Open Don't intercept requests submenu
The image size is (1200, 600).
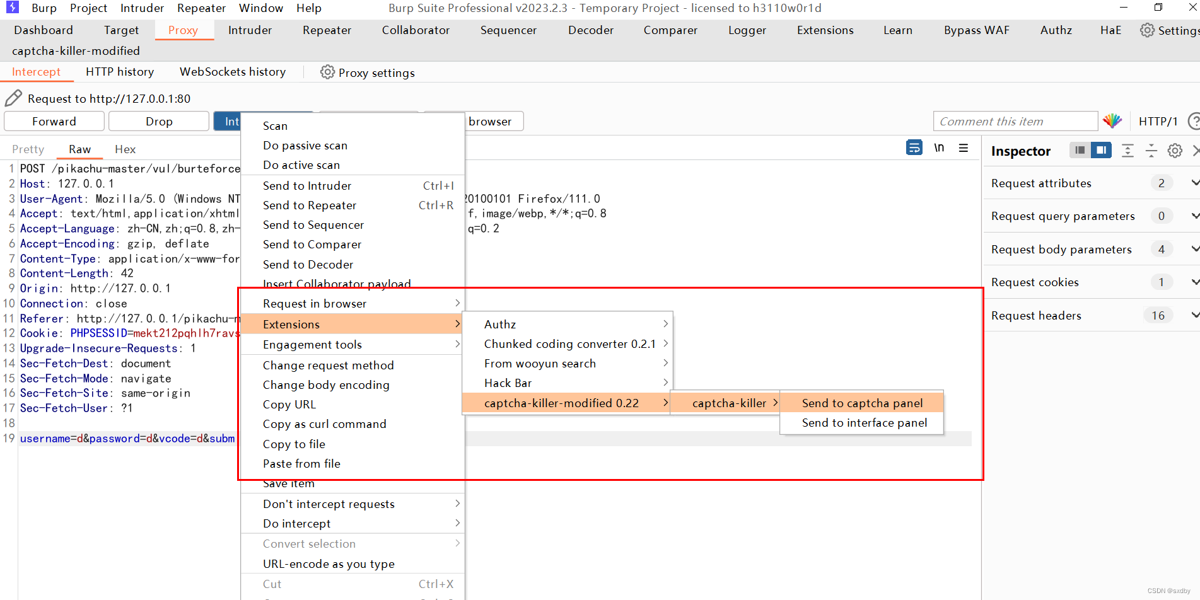point(352,504)
